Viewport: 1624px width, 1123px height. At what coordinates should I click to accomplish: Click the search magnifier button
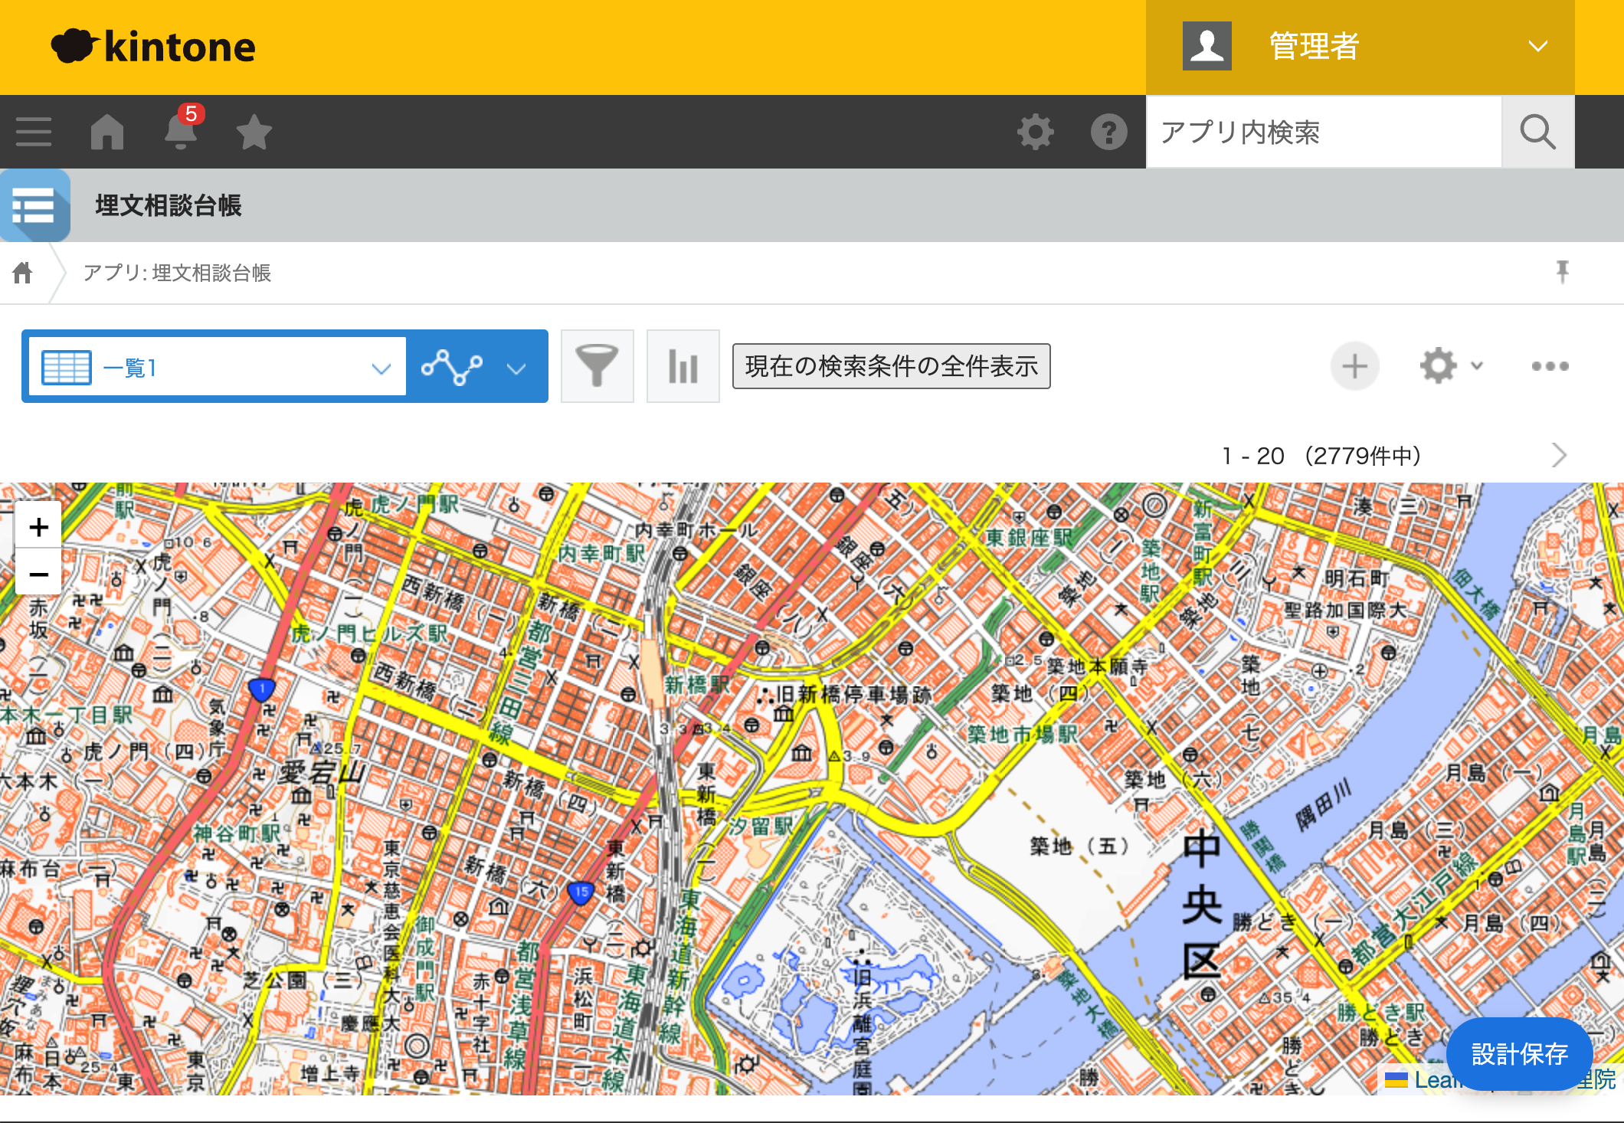pyautogui.click(x=1537, y=132)
